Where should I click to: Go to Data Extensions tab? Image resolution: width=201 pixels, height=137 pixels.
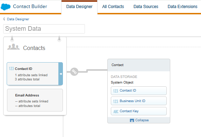[x=182, y=7]
